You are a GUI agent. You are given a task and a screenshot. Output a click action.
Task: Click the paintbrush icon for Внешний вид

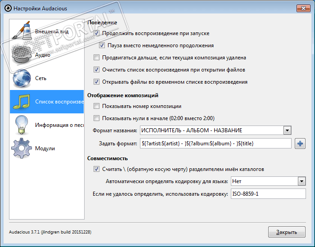click(x=22, y=31)
